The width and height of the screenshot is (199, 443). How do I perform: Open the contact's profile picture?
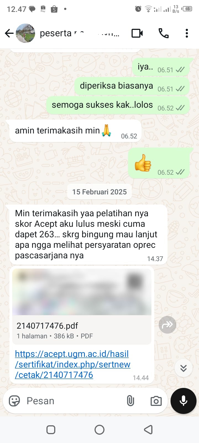(x=25, y=33)
